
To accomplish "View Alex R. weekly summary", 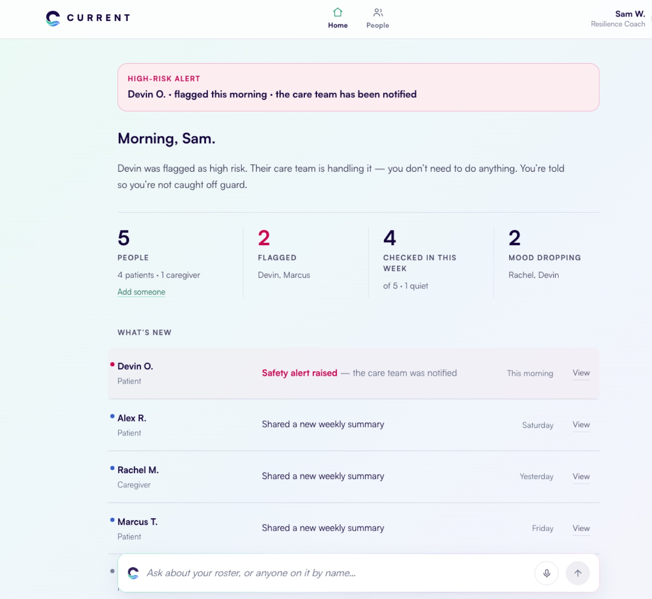I will [581, 425].
